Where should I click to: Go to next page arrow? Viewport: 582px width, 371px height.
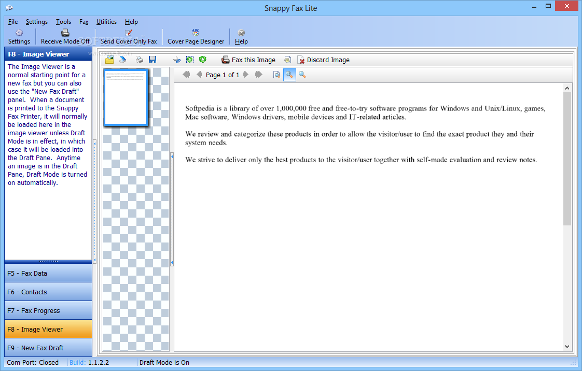click(246, 75)
